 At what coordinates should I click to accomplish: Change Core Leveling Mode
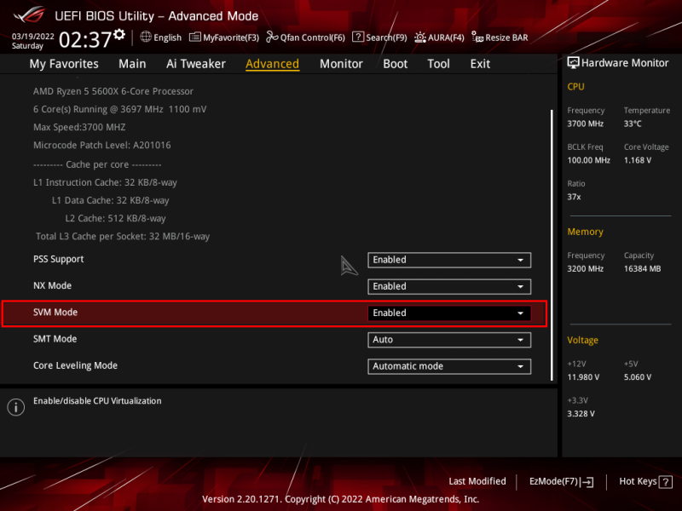tap(449, 366)
